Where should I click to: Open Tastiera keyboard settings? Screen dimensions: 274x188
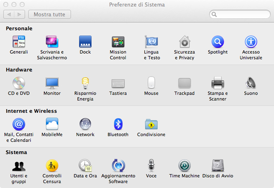[x=118, y=83]
